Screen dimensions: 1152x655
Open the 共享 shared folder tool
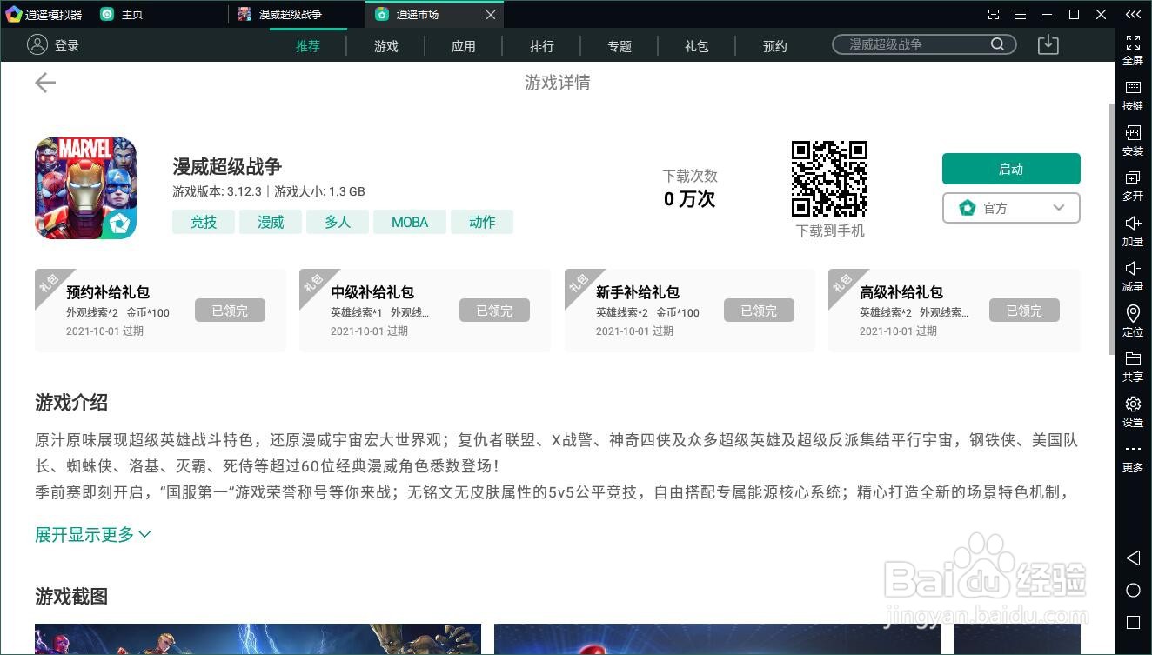(1132, 366)
